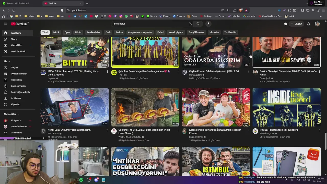Screen dimensions: 327x184
Task: Play the Odalarda Işıksızım thumbnail
Action: [x=216, y=52]
